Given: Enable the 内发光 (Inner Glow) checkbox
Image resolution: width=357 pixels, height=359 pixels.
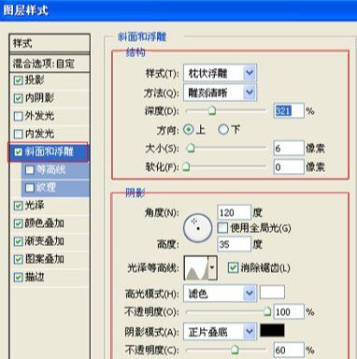Looking at the screenshot, I should [19, 134].
